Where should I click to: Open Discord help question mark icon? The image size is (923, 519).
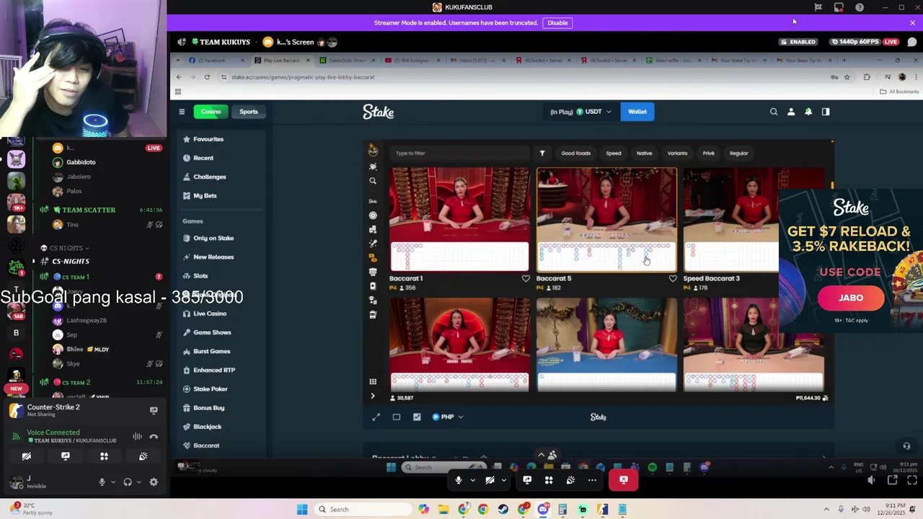coord(860,7)
